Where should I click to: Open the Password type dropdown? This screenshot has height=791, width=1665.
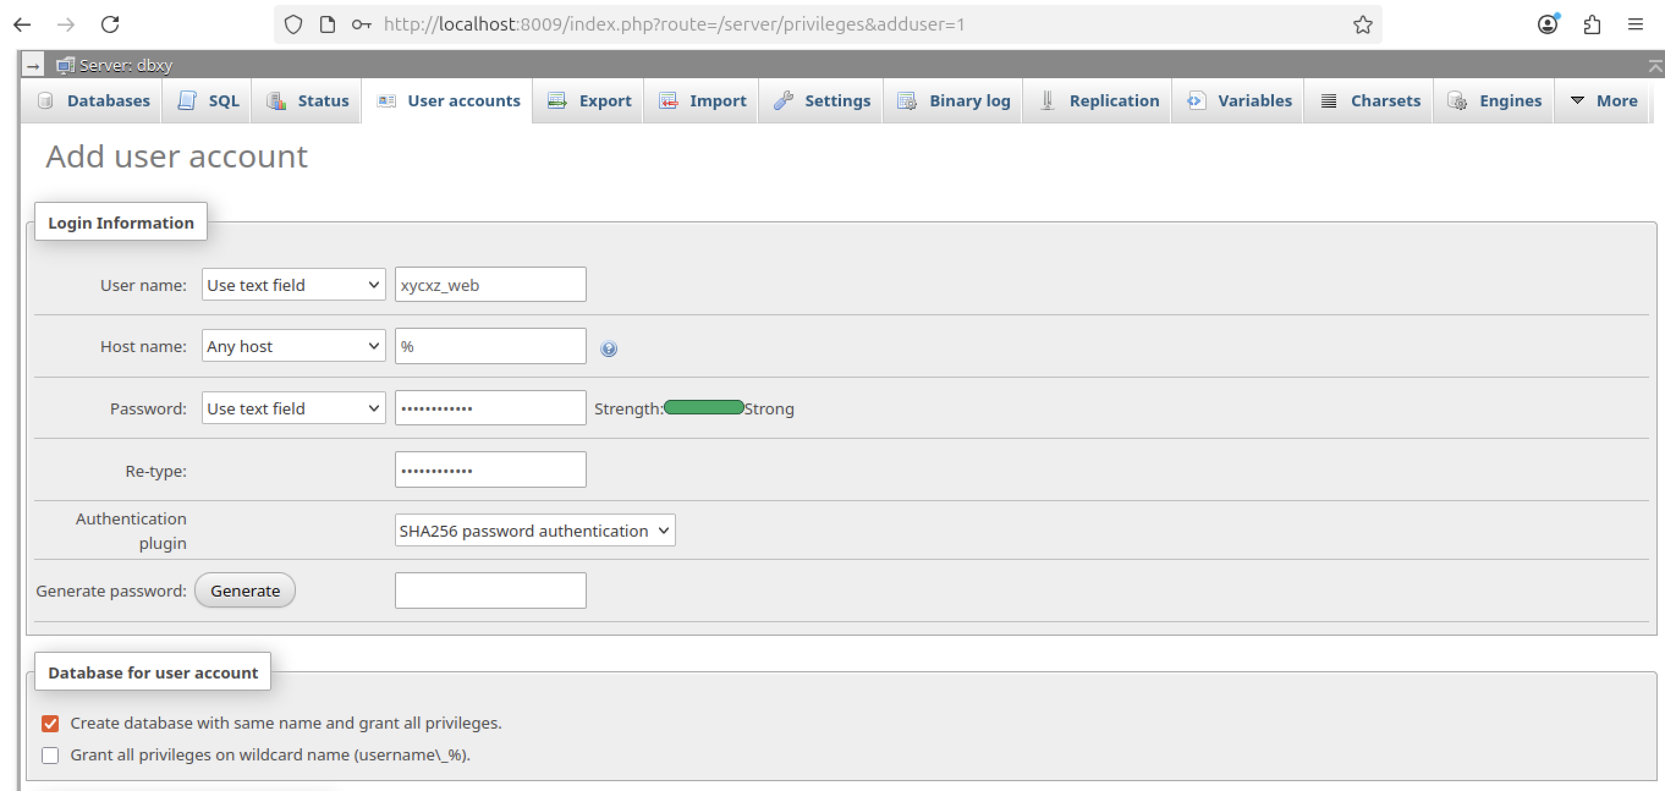293,408
